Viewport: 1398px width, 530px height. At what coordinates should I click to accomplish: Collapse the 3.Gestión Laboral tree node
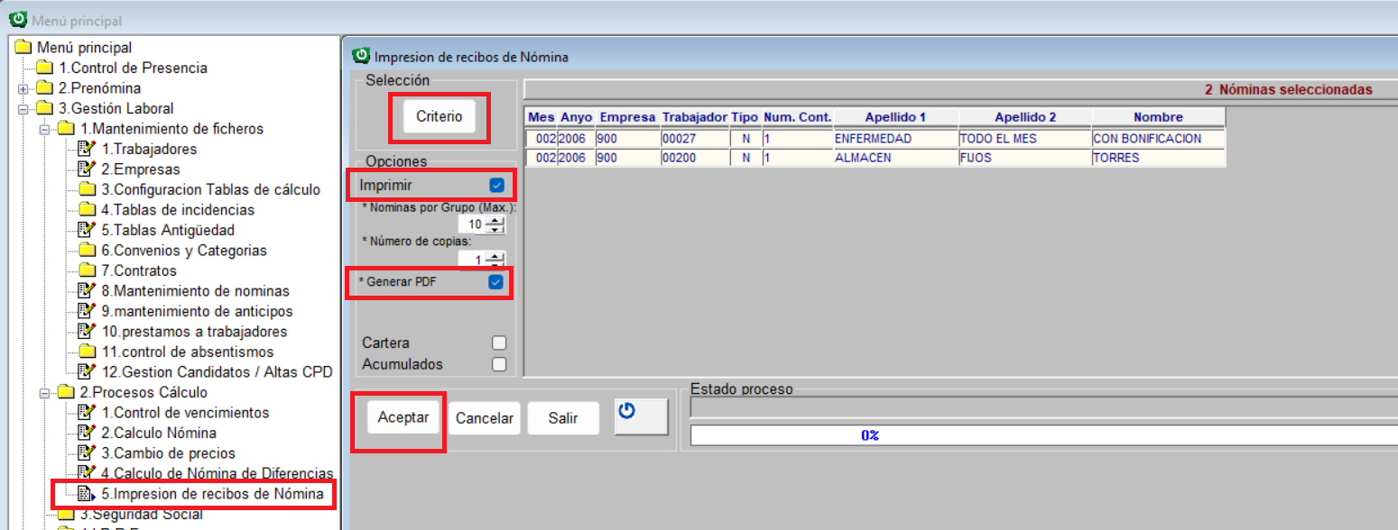point(23,109)
